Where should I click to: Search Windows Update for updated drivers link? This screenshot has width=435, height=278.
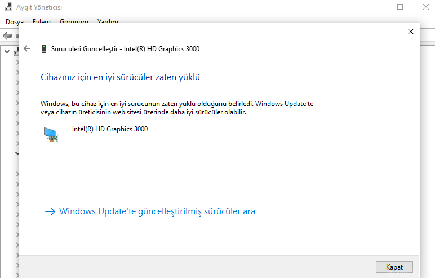150,211
